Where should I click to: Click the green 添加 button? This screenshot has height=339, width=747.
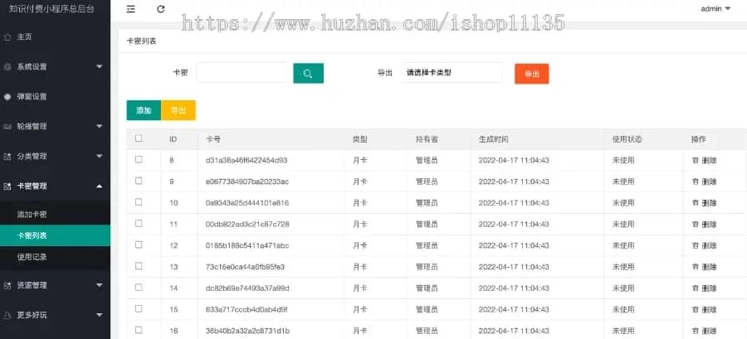[x=144, y=110]
